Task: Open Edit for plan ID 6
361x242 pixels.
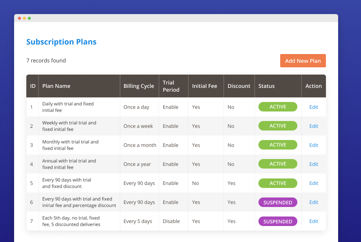Action: (x=313, y=202)
